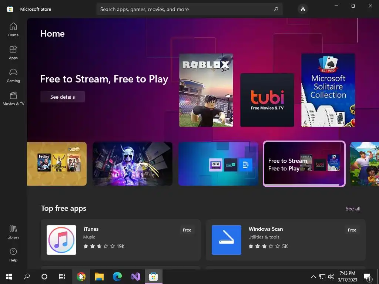Click the See details button
The image size is (379, 284).
(63, 97)
